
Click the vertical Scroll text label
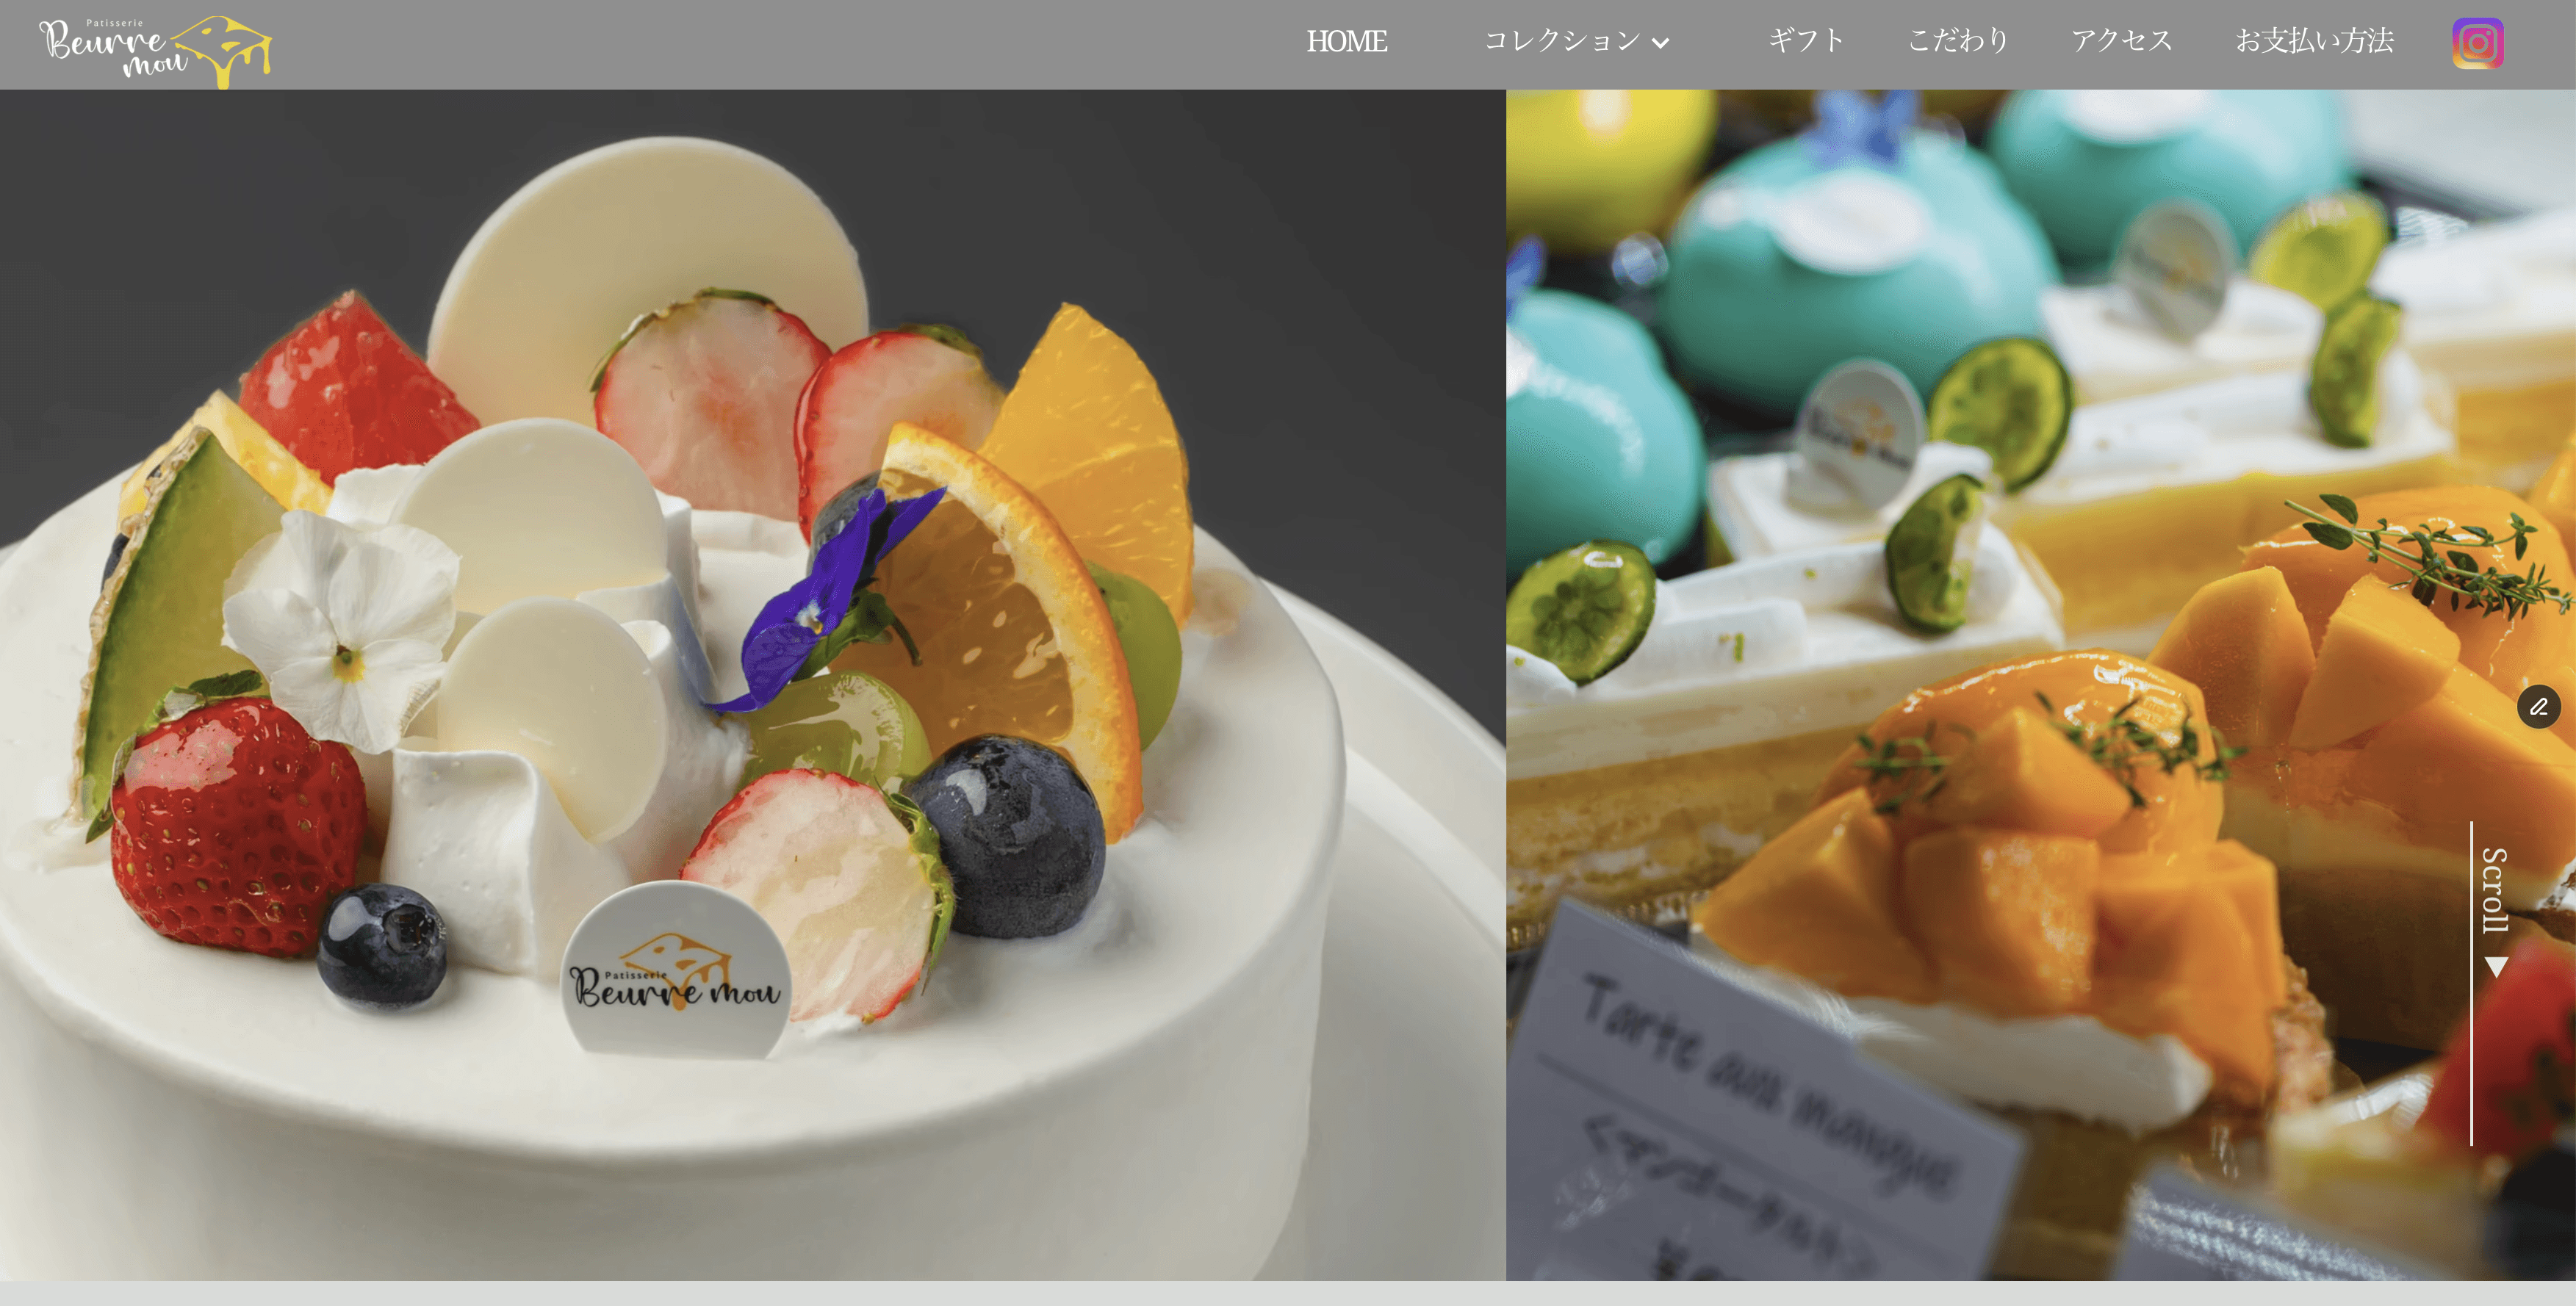pos(2495,890)
